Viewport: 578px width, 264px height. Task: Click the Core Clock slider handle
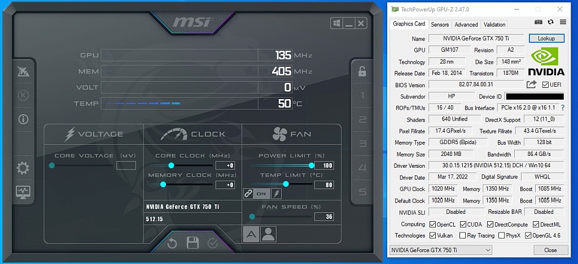click(171, 165)
